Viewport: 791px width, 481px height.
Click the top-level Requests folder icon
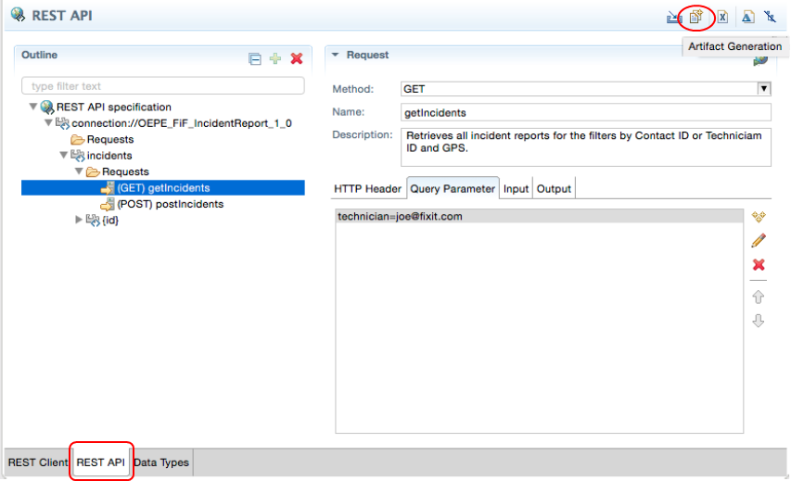point(77,139)
